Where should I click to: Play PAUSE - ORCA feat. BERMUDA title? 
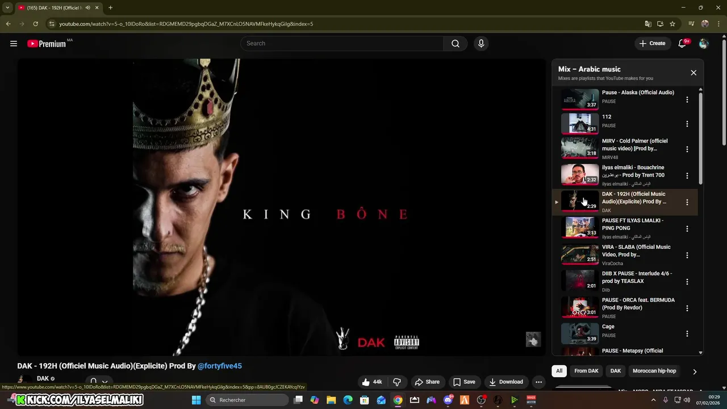tap(638, 304)
